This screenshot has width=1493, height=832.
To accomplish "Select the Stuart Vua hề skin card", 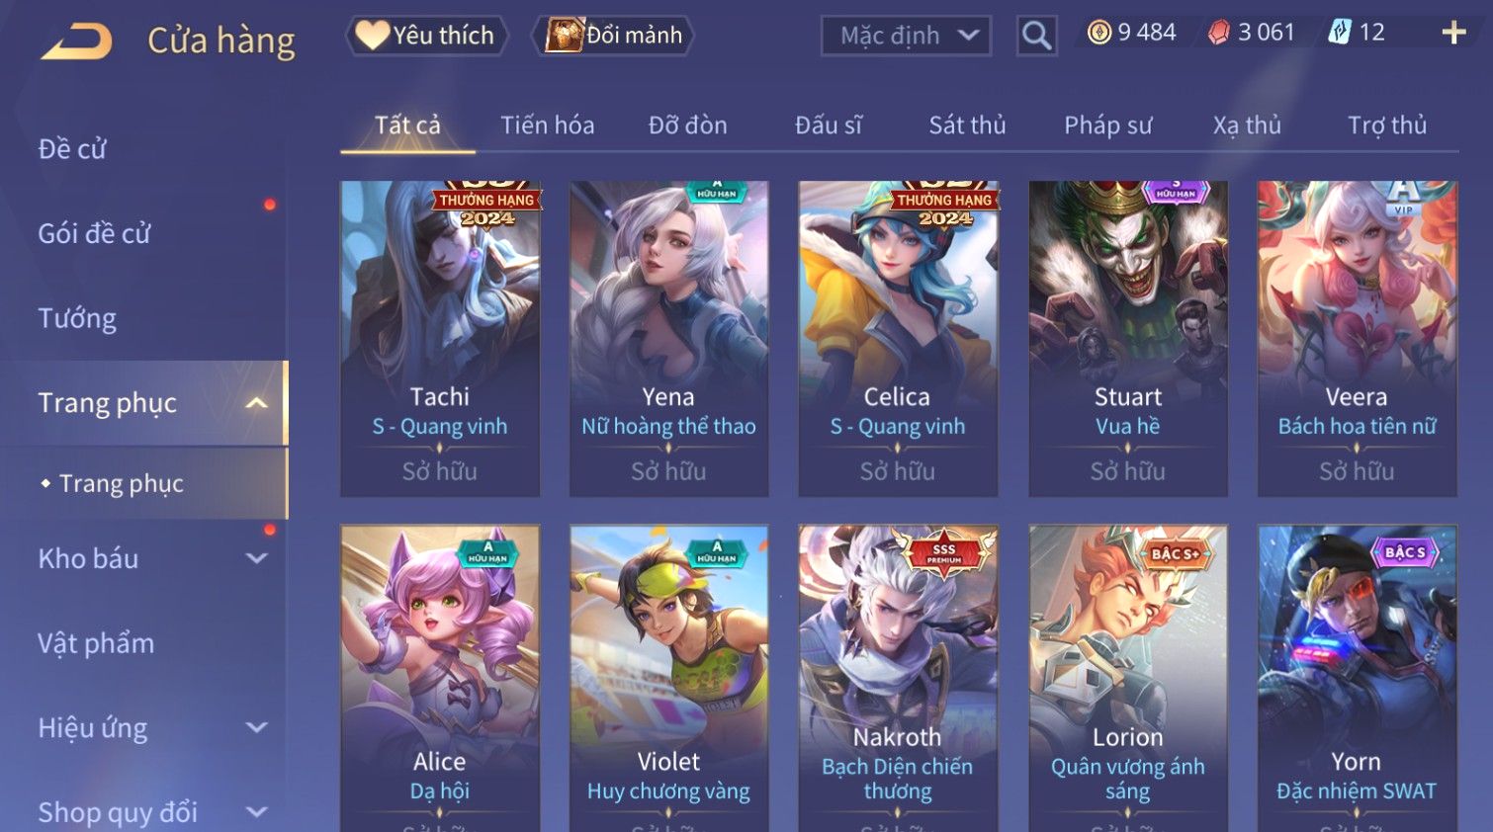I will 1127,338.
